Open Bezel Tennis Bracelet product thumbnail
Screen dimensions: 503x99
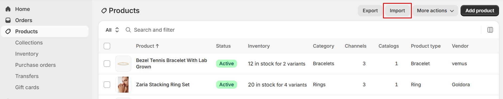point(123,64)
